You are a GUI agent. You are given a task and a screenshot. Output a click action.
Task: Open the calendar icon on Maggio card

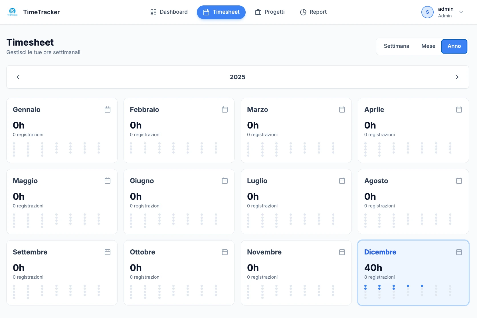click(108, 181)
